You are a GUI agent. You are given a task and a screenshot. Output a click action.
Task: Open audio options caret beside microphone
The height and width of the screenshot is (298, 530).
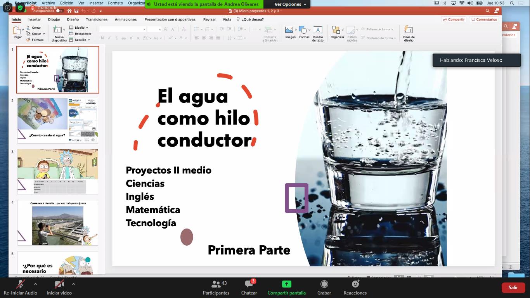[36, 284]
